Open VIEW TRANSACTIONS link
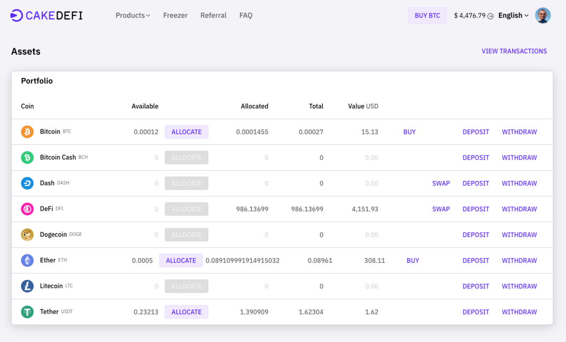The image size is (566, 342). 514,51
